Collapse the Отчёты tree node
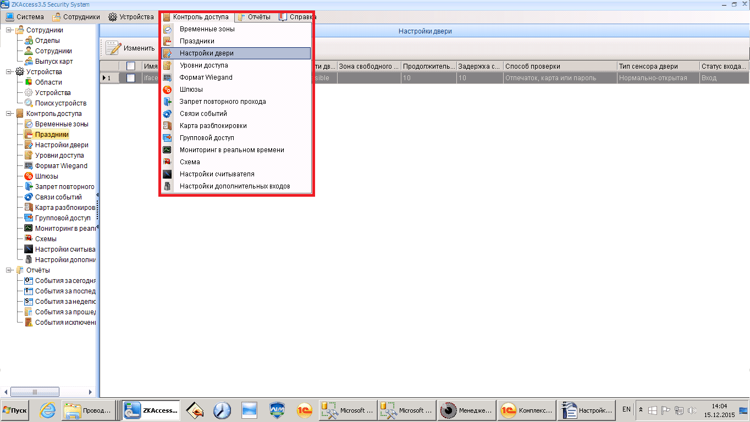The image size is (750, 422). [9, 270]
